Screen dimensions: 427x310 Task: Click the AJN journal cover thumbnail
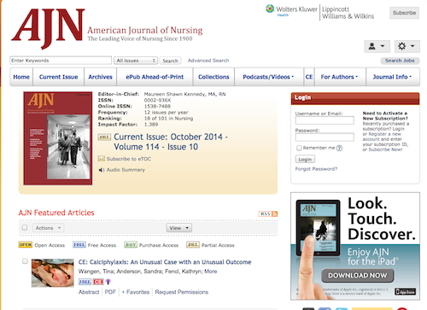click(58, 138)
